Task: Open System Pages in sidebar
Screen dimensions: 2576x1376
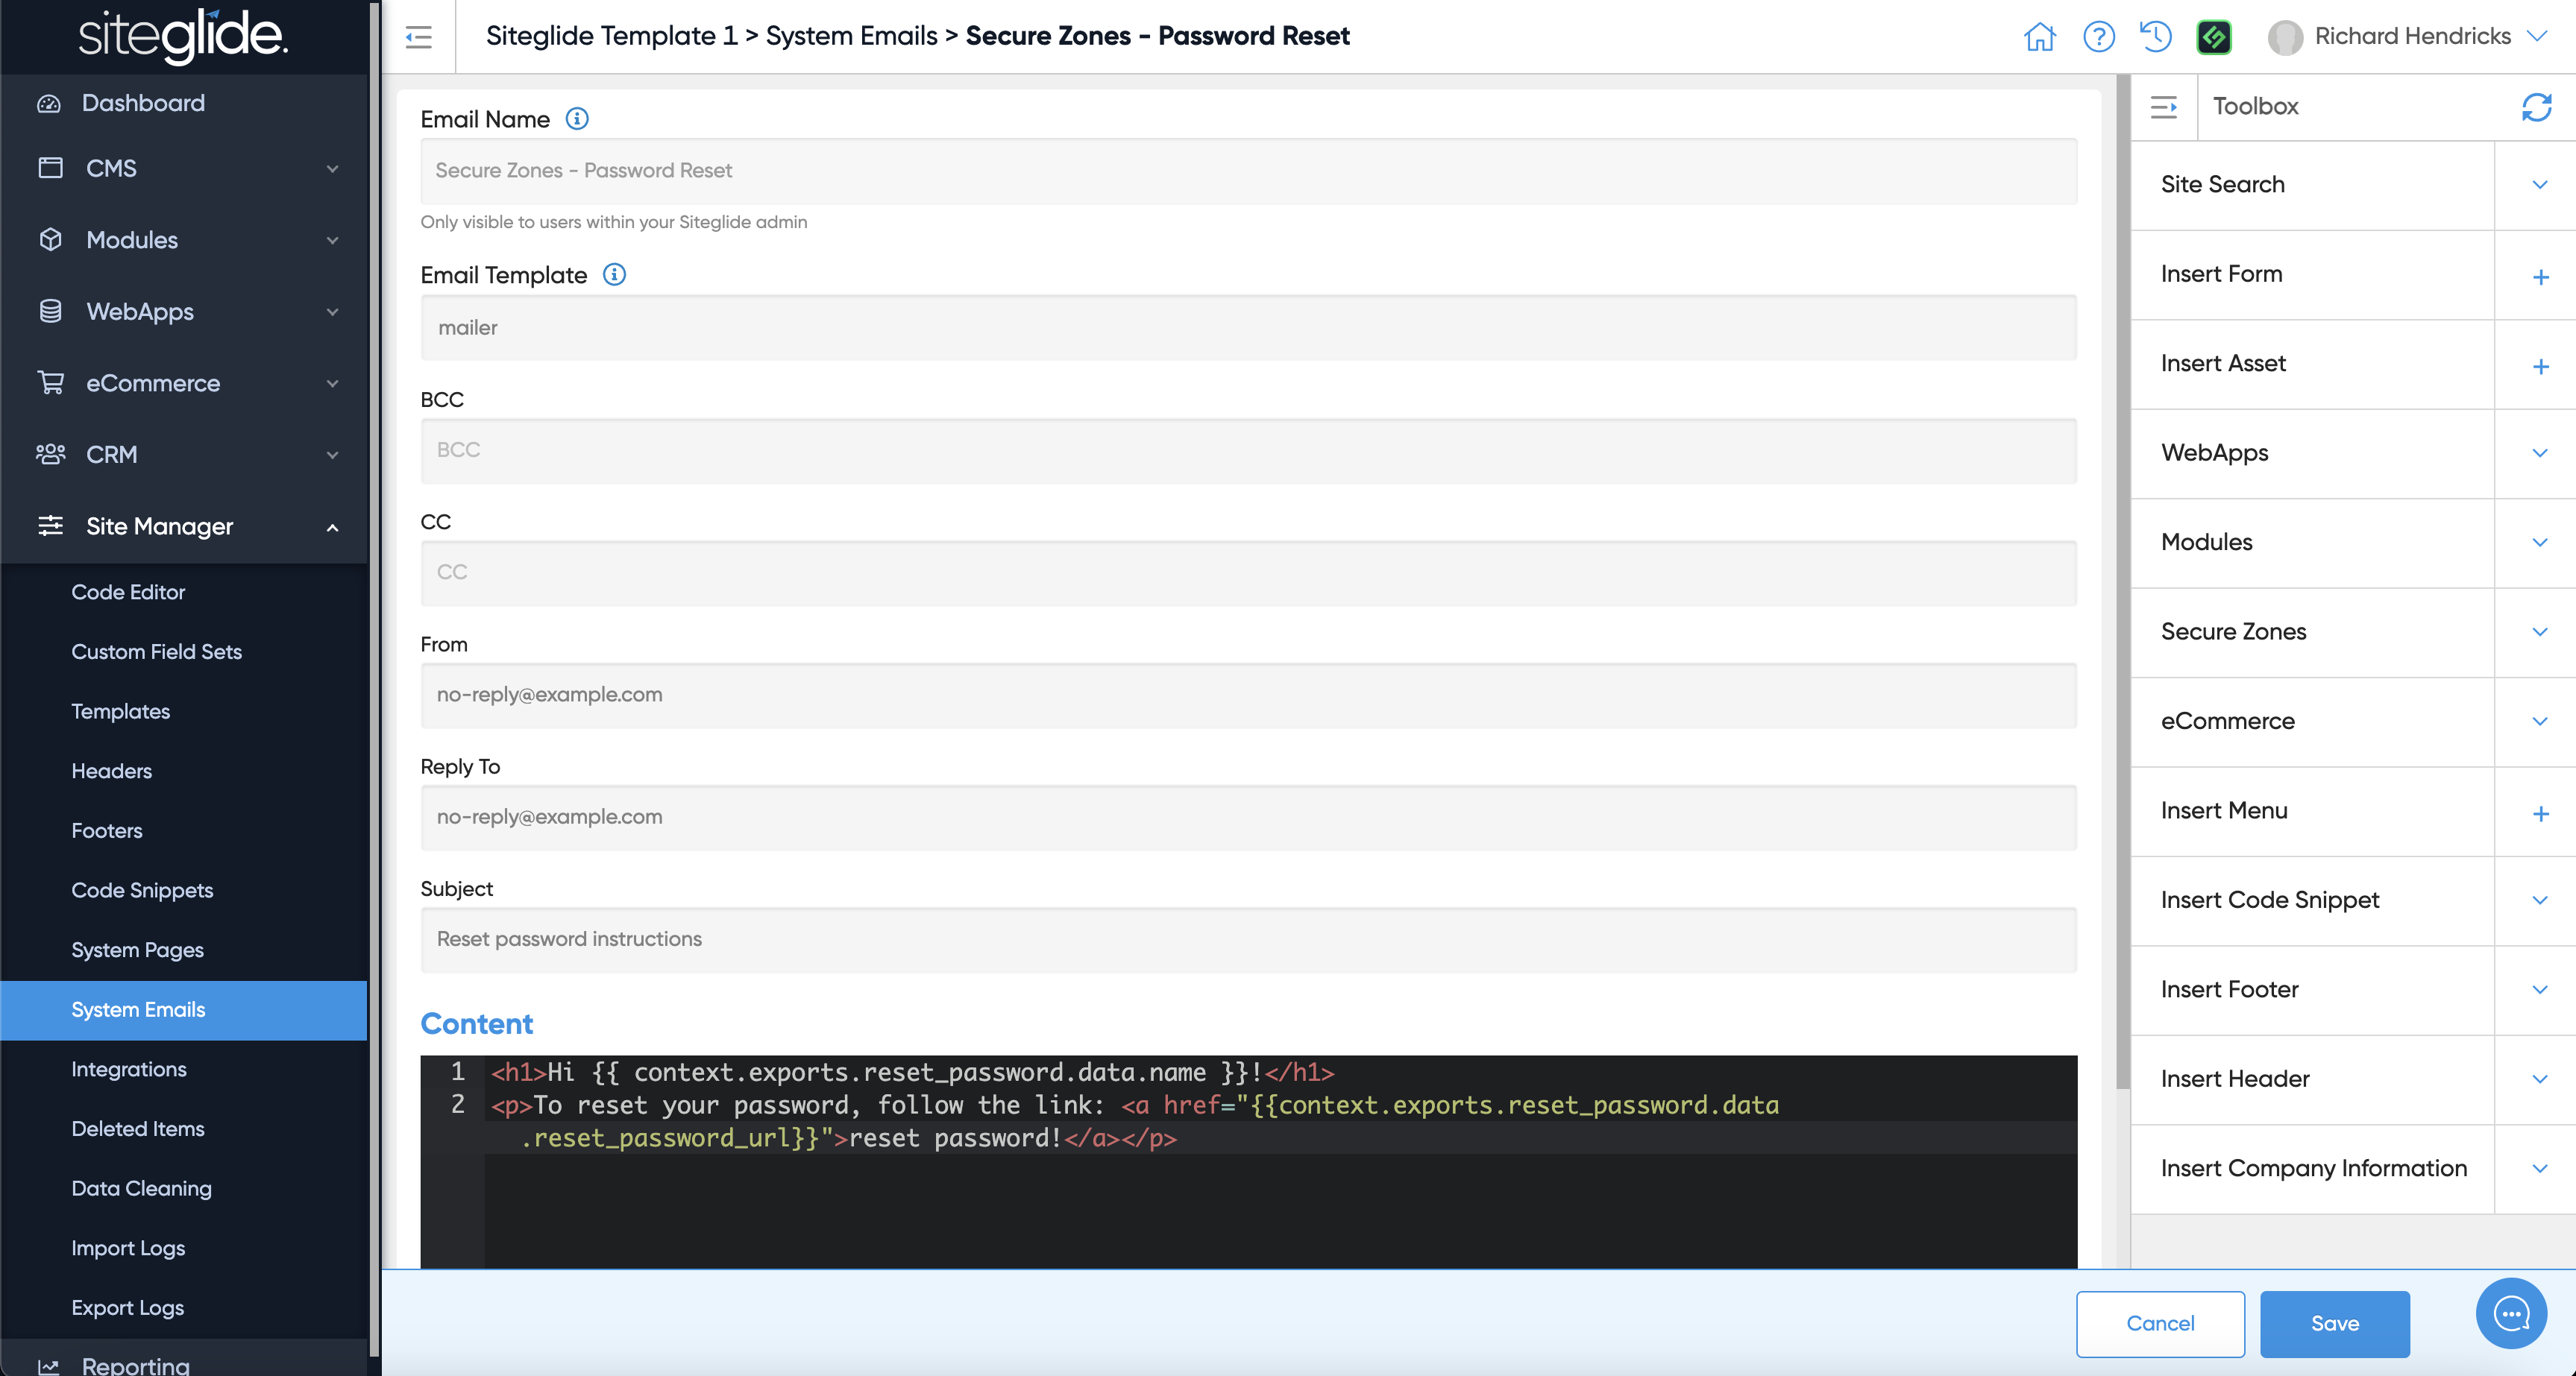Action: click(x=137, y=950)
